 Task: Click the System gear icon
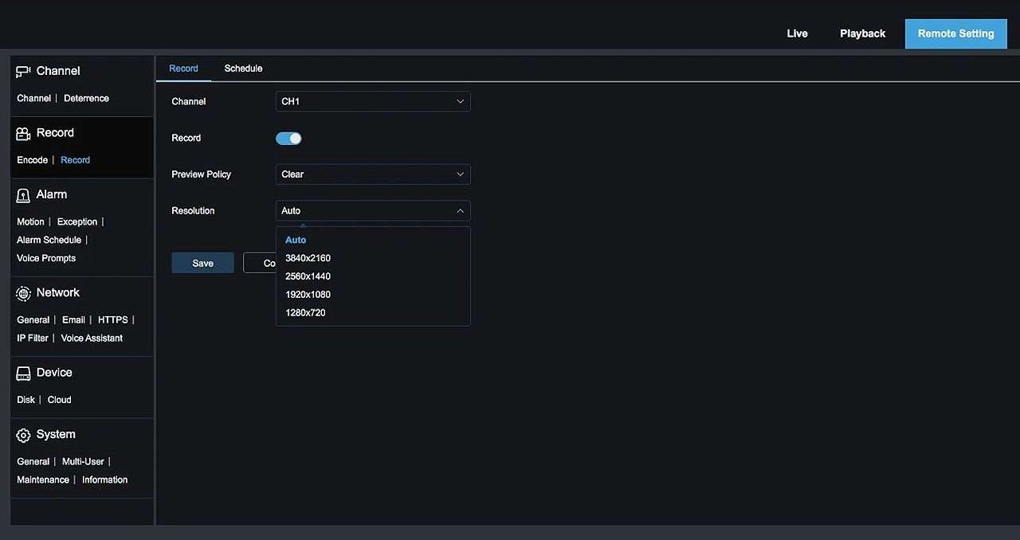point(23,435)
